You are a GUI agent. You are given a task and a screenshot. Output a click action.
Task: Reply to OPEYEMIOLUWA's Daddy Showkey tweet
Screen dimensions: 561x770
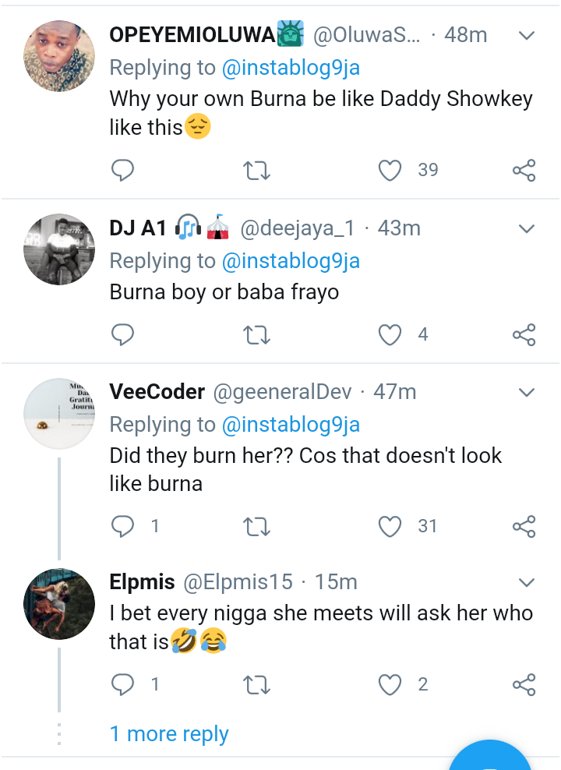pyautogui.click(x=122, y=171)
